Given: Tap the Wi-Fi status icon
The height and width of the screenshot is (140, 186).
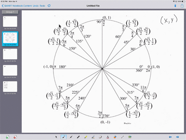Looking at the screenshot, I should point(174,1).
